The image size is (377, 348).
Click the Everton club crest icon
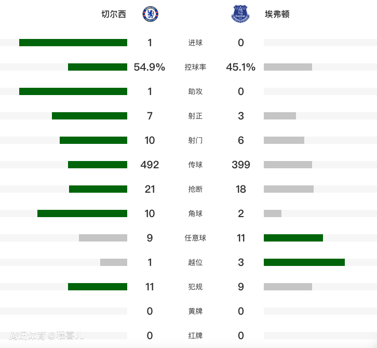(x=240, y=14)
